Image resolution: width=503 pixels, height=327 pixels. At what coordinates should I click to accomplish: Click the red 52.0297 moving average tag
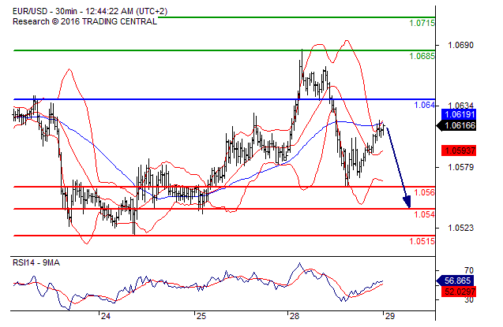[x=457, y=290]
